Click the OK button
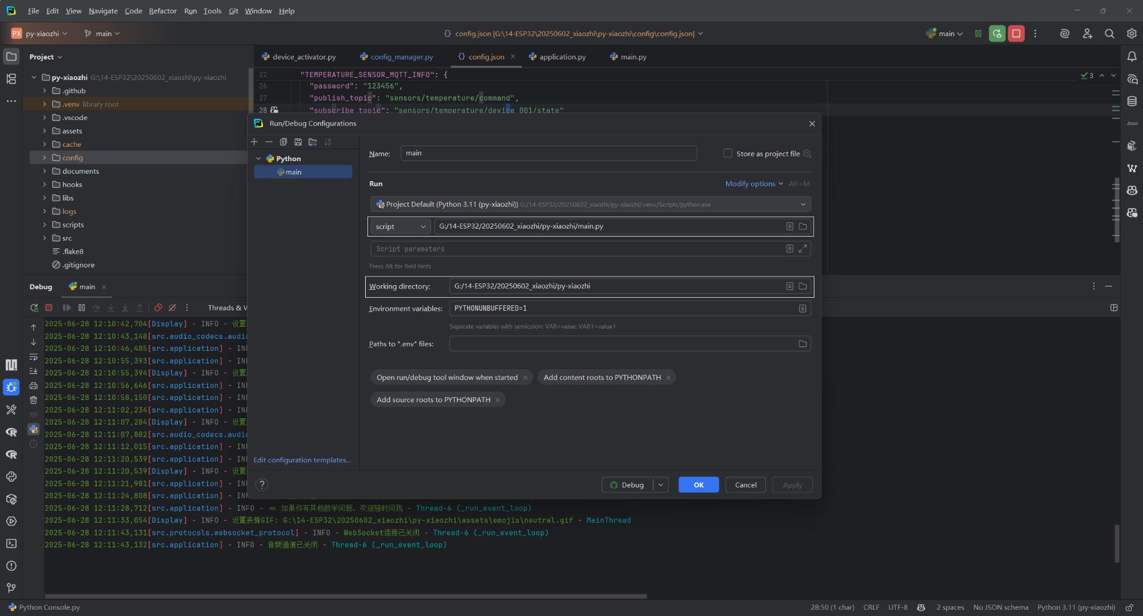The height and width of the screenshot is (616, 1143). (698, 485)
